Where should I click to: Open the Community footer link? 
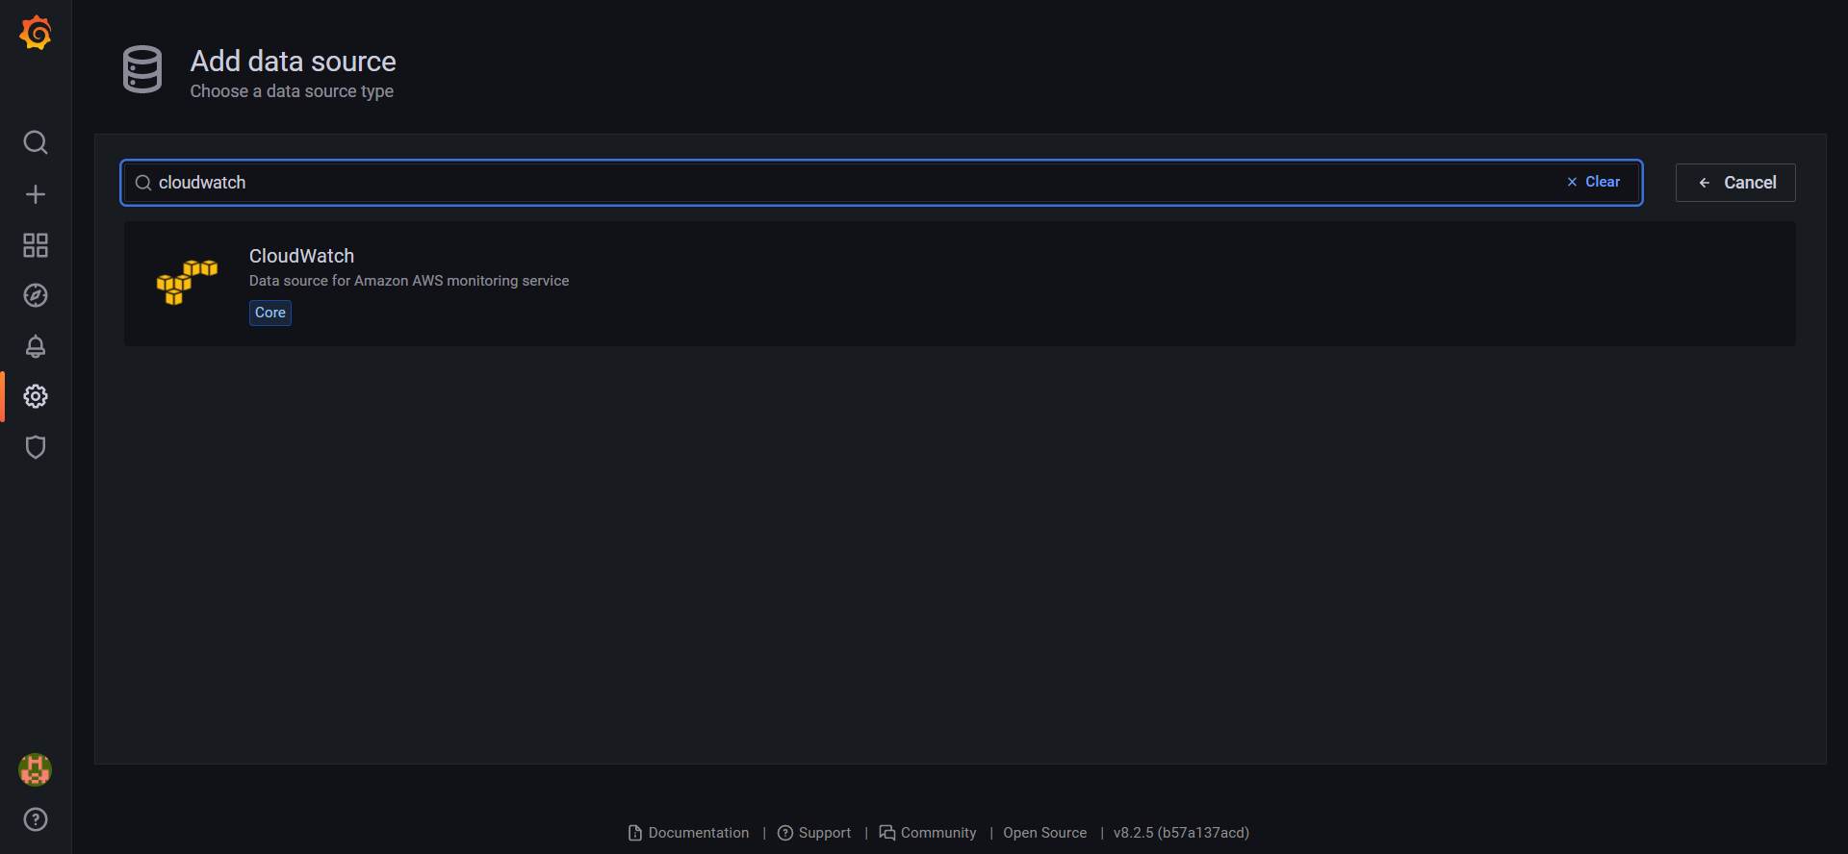pyautogui.click(x=928, y=833)
